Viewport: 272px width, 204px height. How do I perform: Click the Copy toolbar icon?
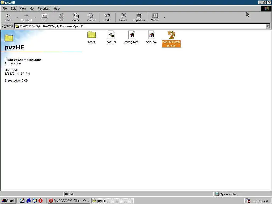(x=76, y=17)
